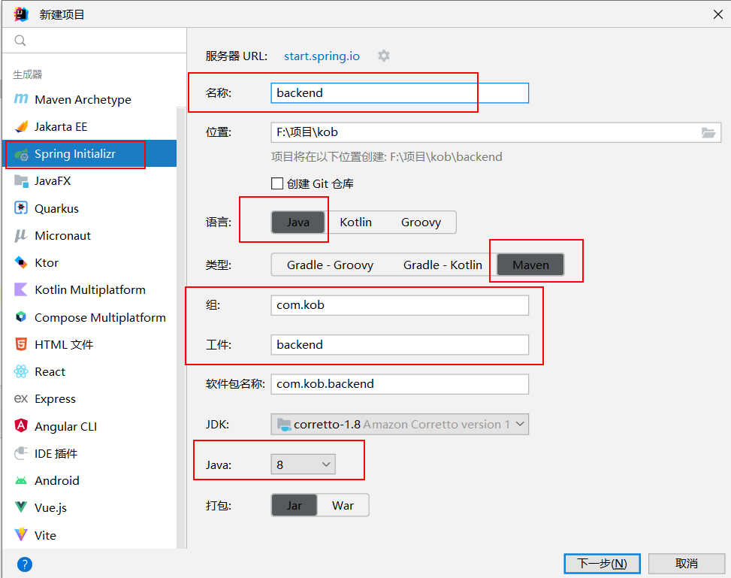
Task: Open server URL settings gear
Action: pyautogui.click(x=384, y=56)
